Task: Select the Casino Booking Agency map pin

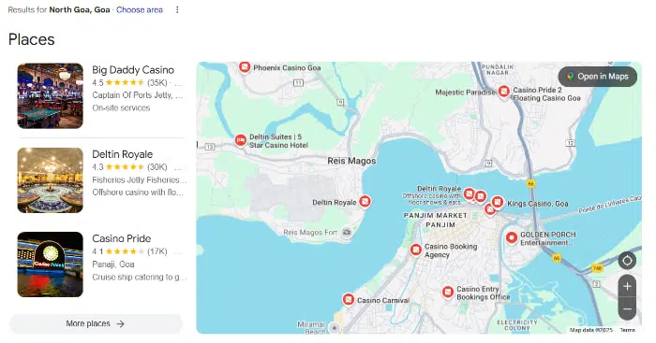Action: tap(415, 250)
